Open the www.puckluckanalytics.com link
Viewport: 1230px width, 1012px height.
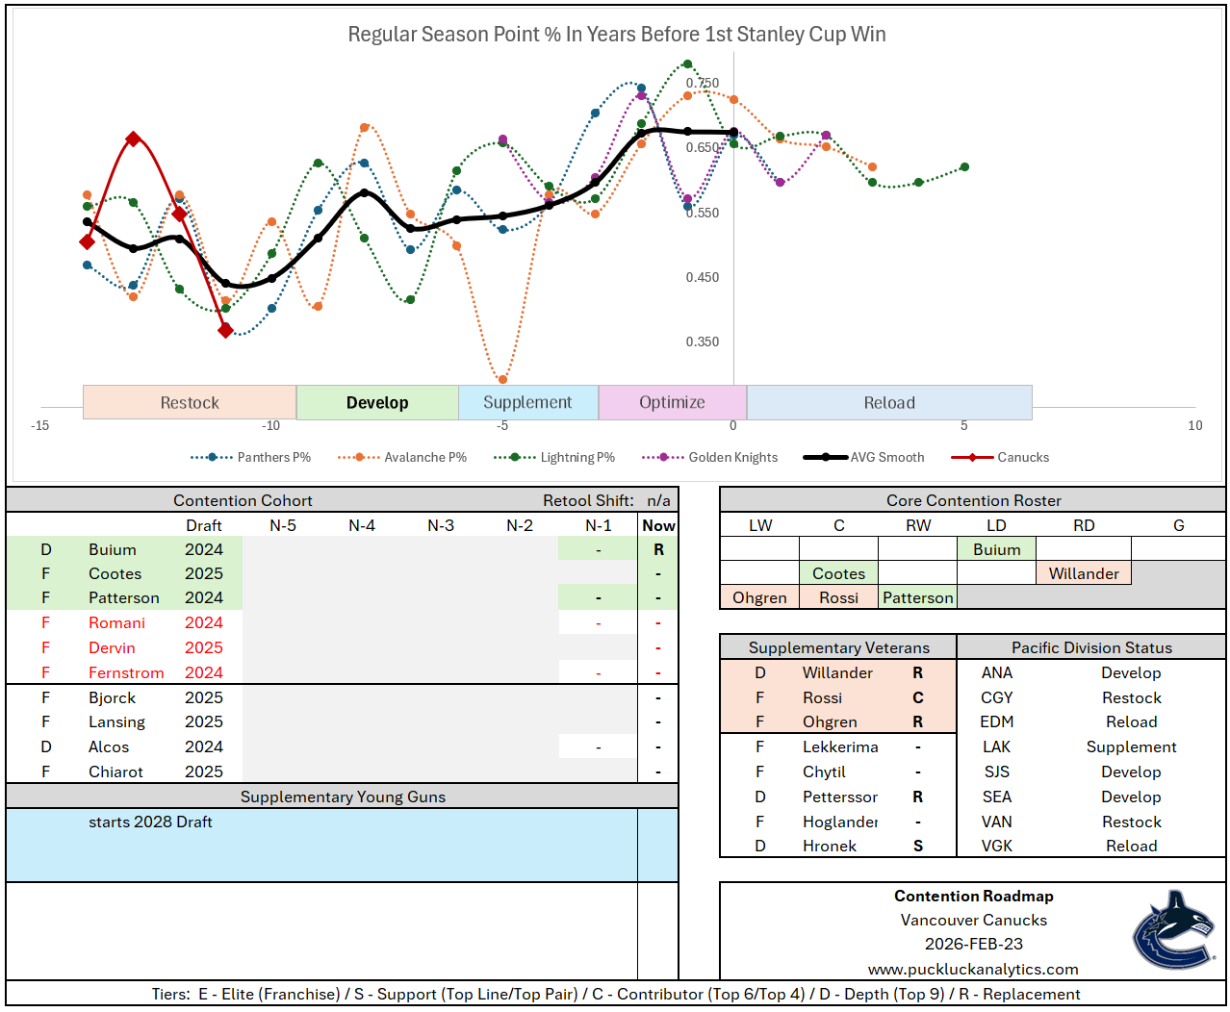click(973, 969)
